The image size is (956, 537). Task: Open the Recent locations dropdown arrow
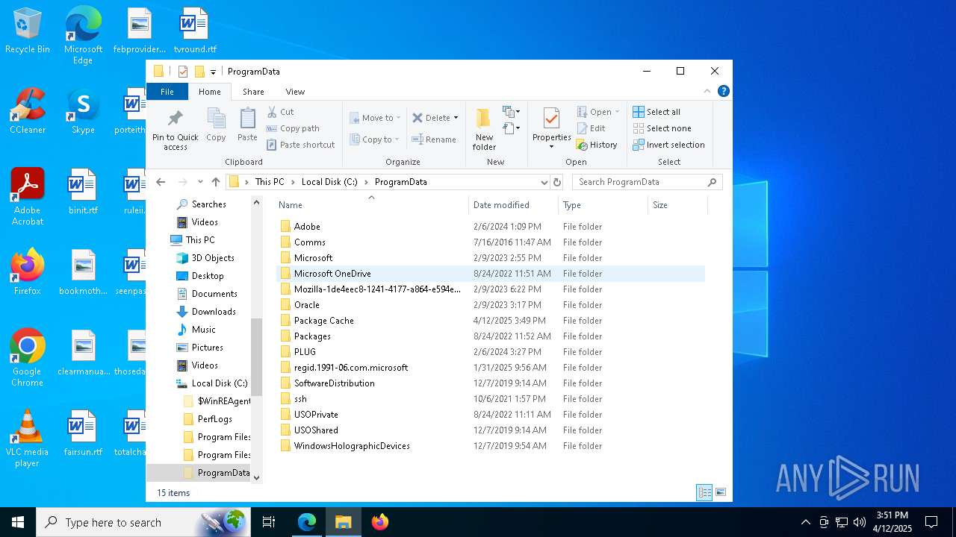(x=200, y=182)
